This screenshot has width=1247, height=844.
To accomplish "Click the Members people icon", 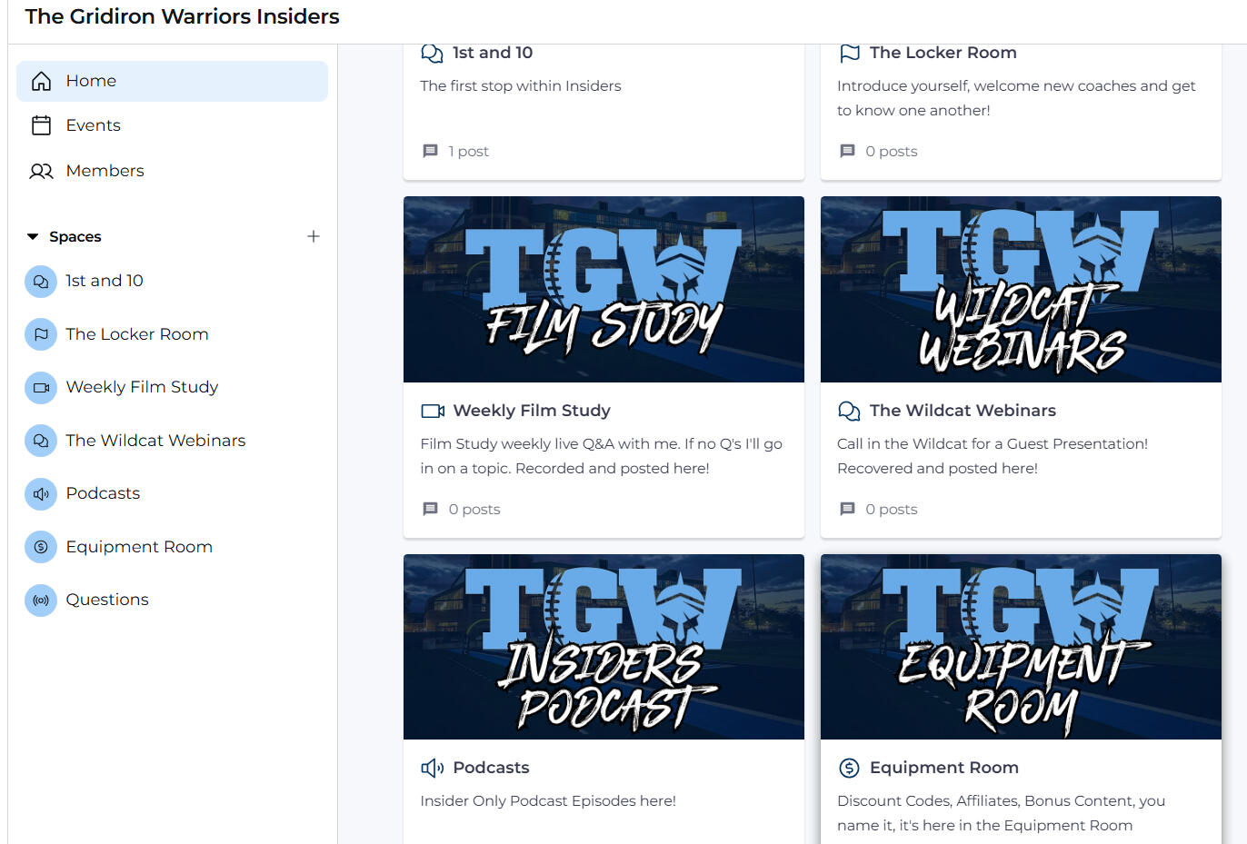I will (x=41, y=171).
